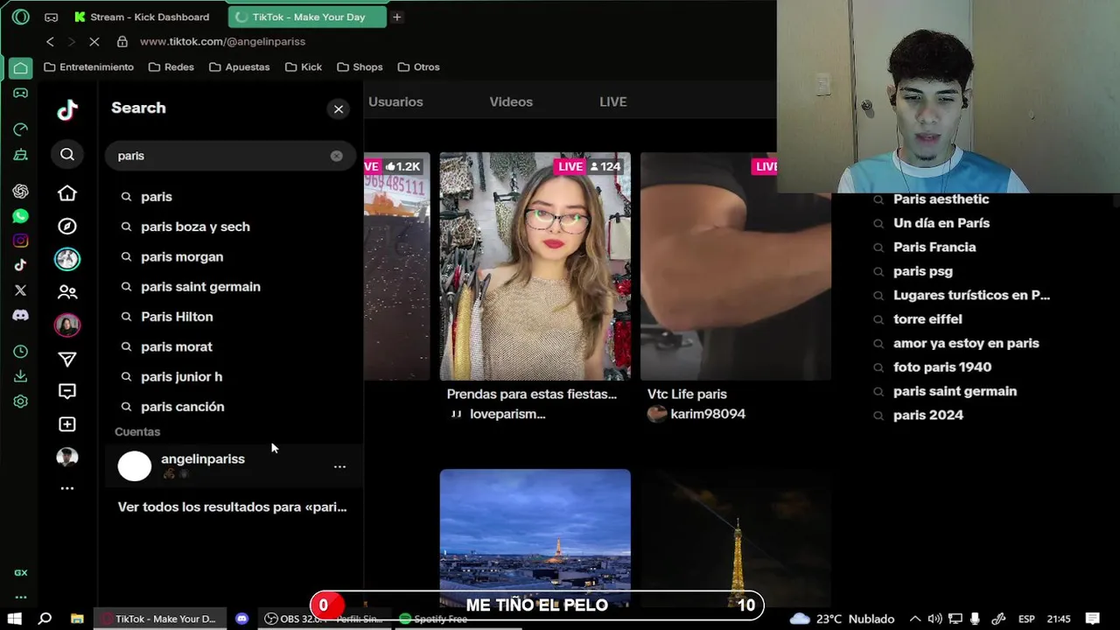
Task: Open a new browser tab
Action: pos(396,17)
